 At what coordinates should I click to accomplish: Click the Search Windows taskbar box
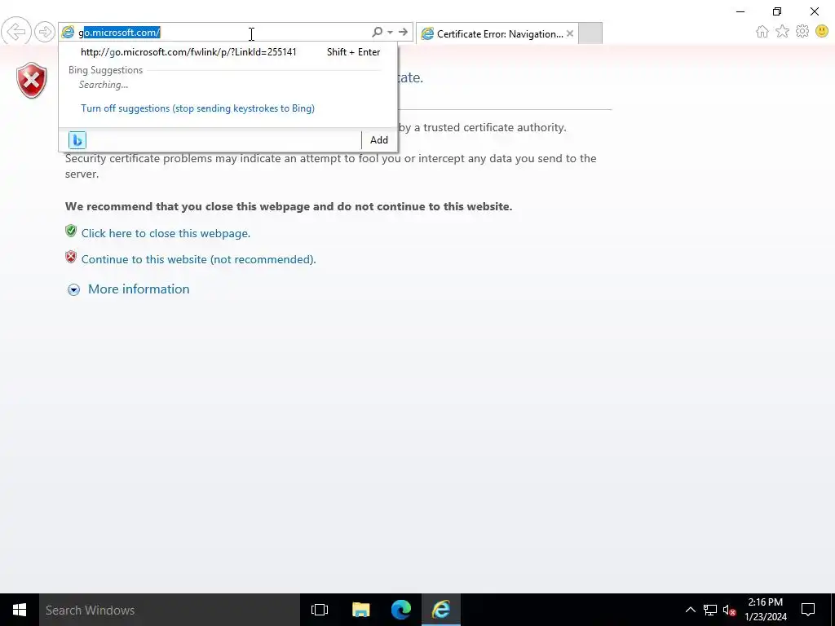170,610
